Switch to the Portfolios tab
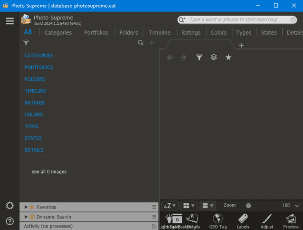 (x=96, y=32)
